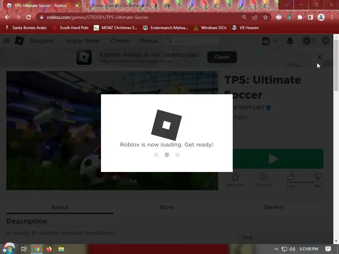Image resolution: width=339 pixels, height=254 pixels.
Task: Reload the Roblox page
Action: click(28, 17)
